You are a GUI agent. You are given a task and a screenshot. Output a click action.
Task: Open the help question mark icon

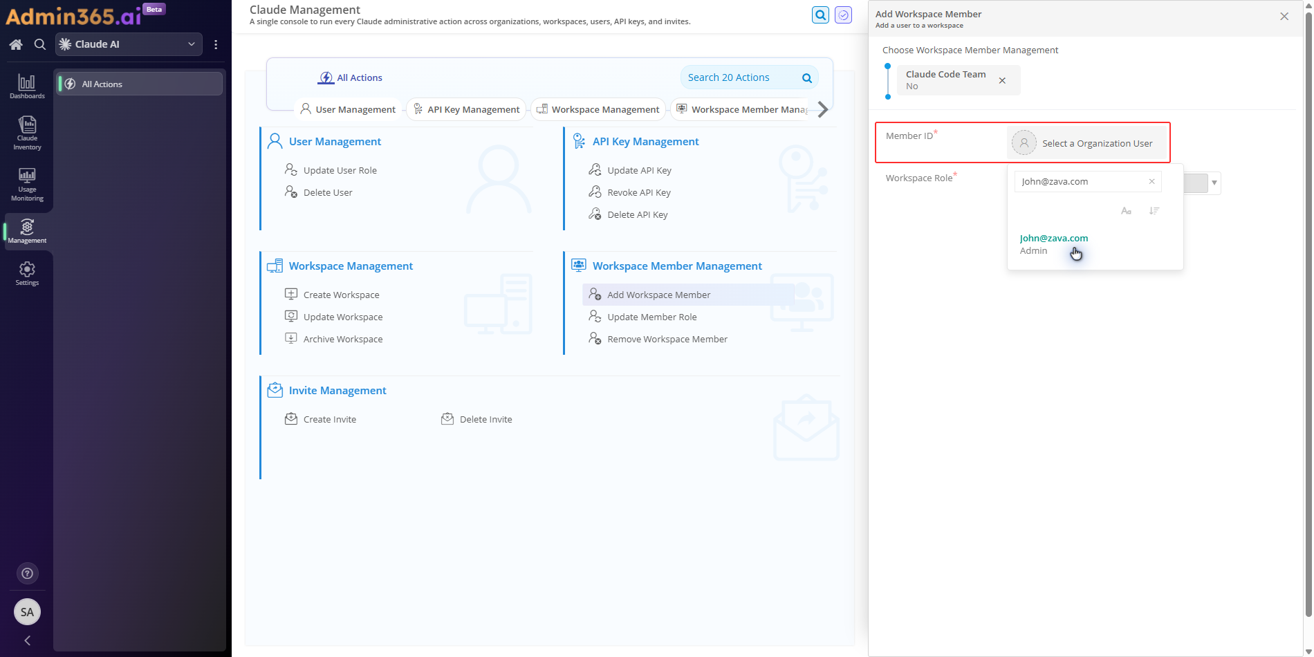27,573
